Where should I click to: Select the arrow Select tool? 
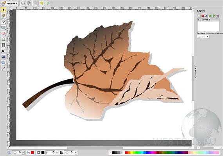pos(4,9)
